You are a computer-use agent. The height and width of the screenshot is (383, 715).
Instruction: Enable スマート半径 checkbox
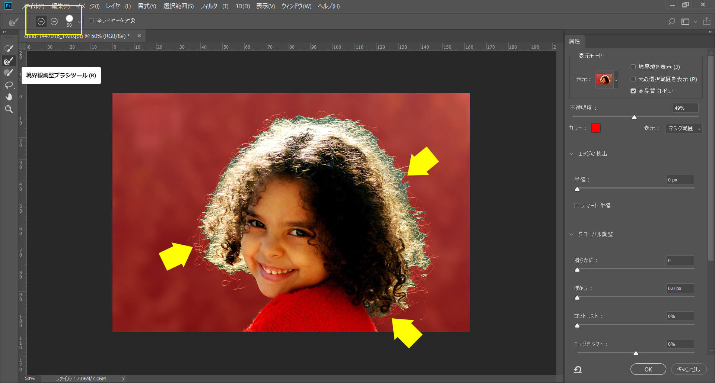click(x=576, y=205)
